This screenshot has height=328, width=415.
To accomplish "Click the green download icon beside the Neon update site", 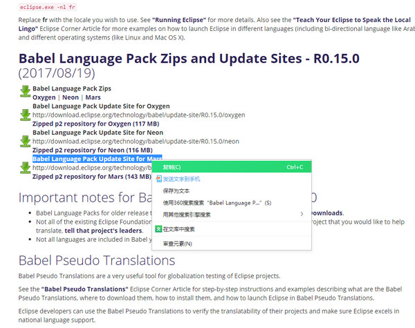I will click(25, 142).
